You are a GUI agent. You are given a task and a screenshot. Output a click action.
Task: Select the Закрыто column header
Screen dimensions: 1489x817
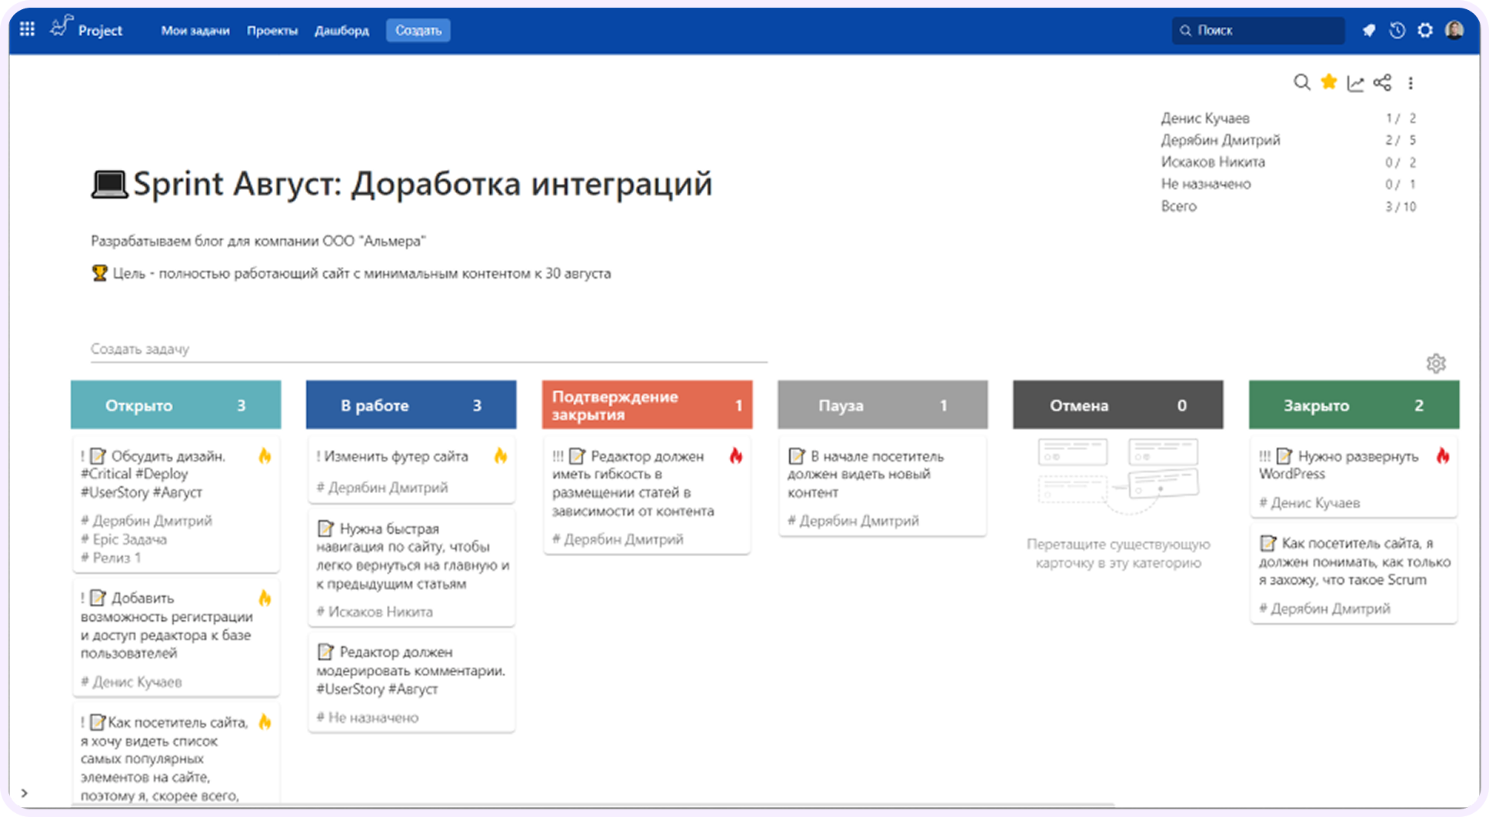(x=1354, y=405)
